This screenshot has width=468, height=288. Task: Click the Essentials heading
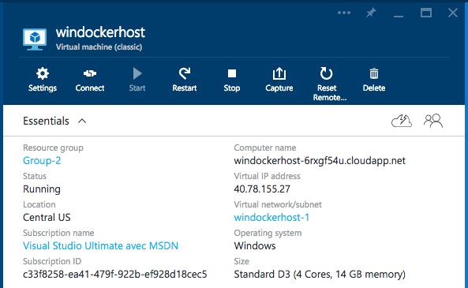(x=46, y=121)
